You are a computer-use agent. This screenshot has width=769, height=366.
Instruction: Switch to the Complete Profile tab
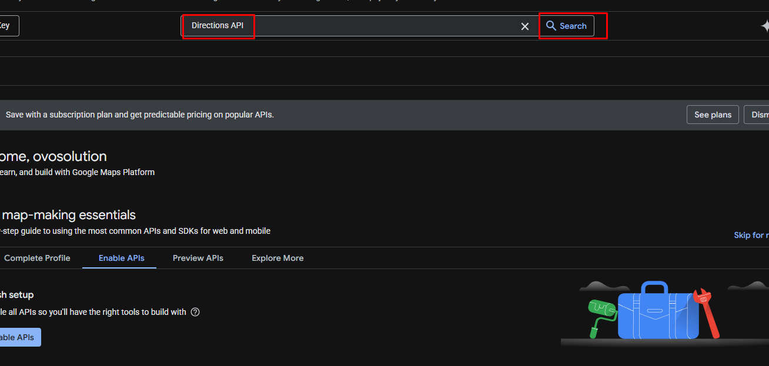[36, 258]
